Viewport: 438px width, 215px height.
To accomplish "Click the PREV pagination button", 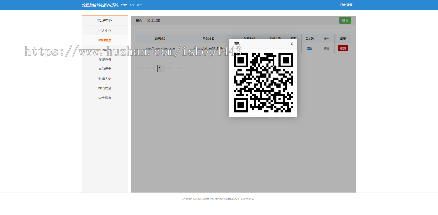I will tap(151, 68).
